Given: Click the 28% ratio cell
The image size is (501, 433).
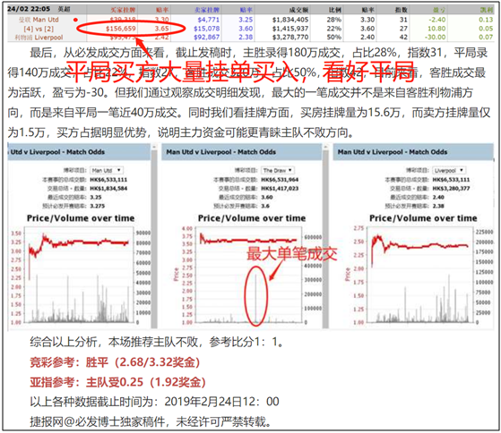Looking at the screenshot, I should (334, 20).
